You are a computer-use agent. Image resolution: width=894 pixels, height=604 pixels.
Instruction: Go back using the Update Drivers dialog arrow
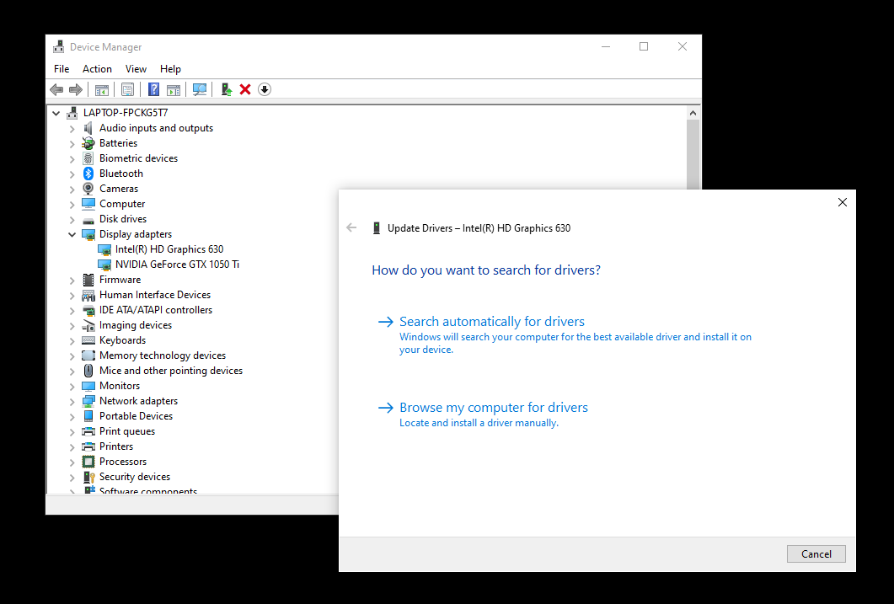pos(351,228)
